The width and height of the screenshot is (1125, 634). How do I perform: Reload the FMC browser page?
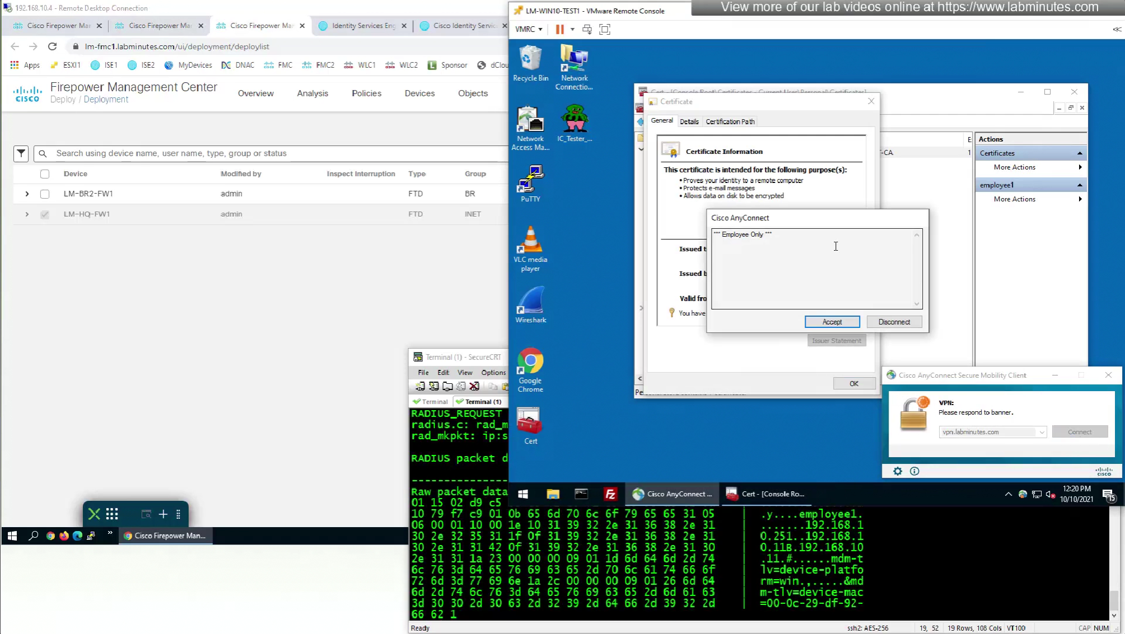click(52, 46)
